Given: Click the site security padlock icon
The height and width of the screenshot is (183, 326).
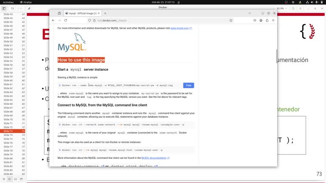Looking at the screenshot, I should pos(94,20).
